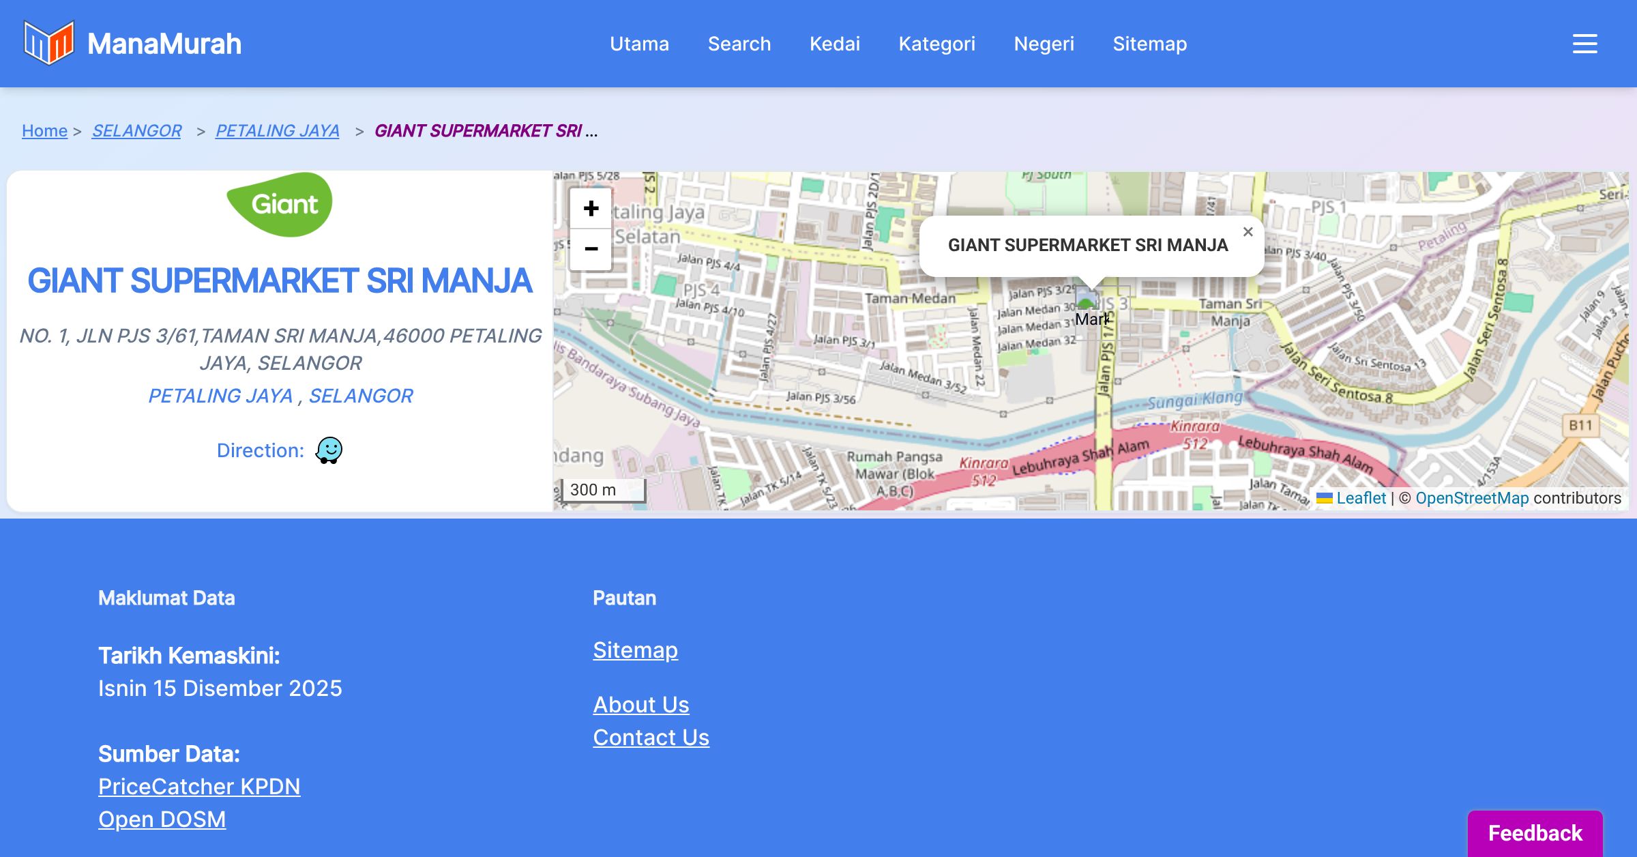Open the hamburger menu
Image resolution: width=1637 pixels, height=857 pixels.
(1584, 44)
